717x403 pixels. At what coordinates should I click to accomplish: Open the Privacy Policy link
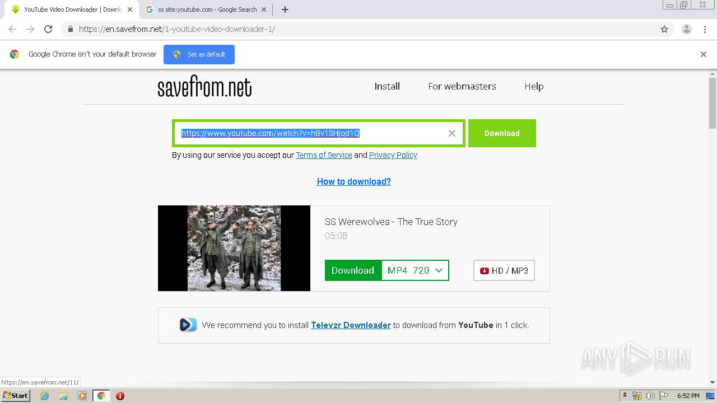[393, 155]
